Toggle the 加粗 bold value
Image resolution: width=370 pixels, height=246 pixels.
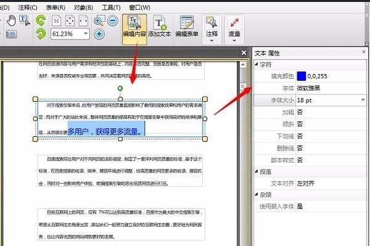click(300, 112)
